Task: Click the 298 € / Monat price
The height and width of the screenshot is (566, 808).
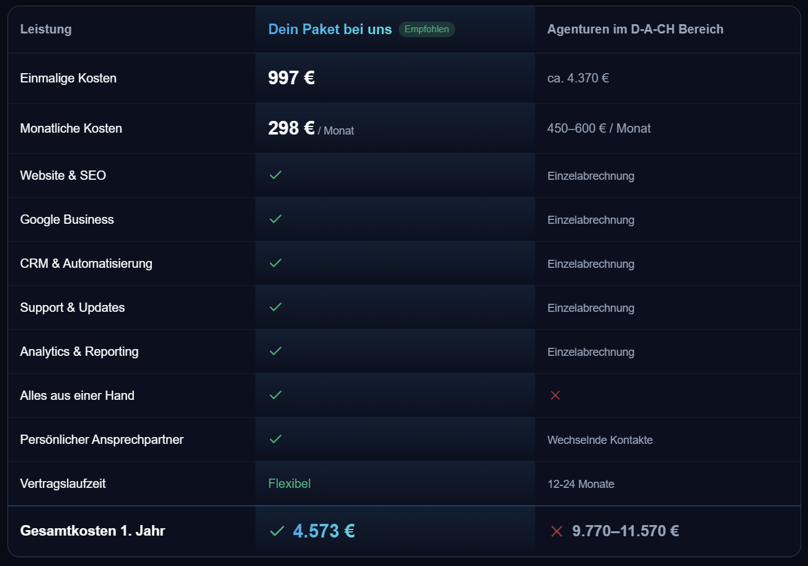Action: tap(311, 129)
